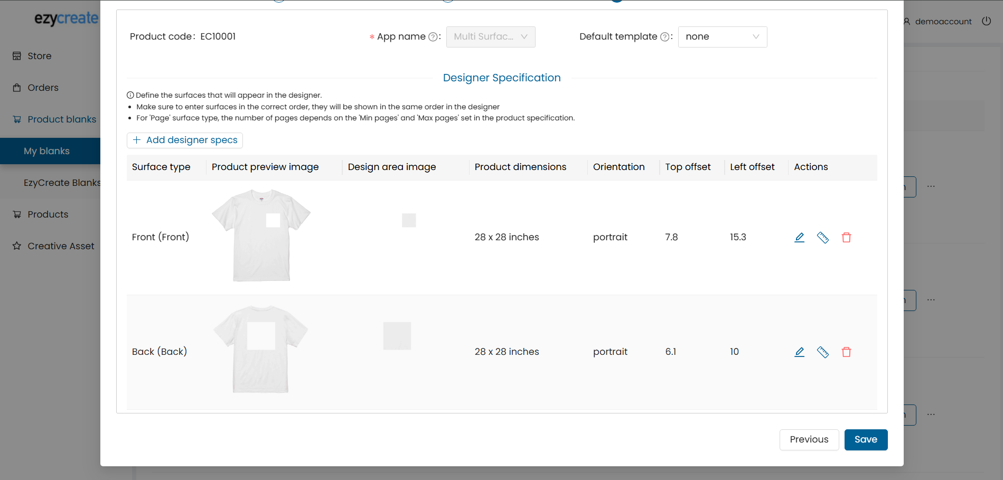Open the Default template dropdown
1003x480 pixels.
click(x=722, y=37)
